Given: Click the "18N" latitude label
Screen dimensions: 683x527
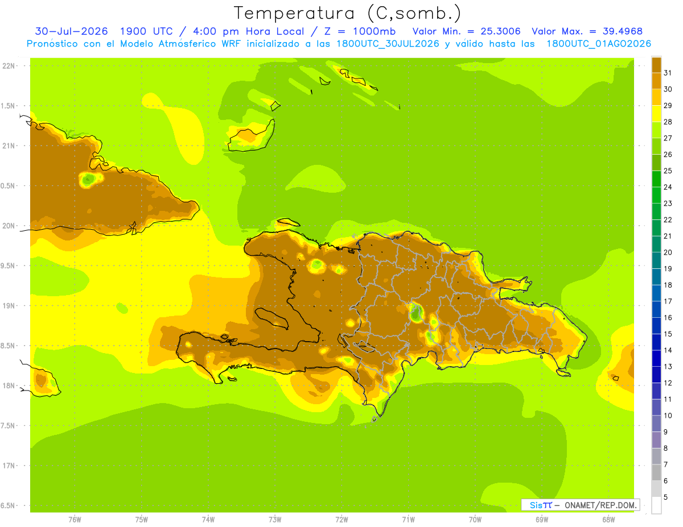Looking at the screenshot, I should [9, 385].
